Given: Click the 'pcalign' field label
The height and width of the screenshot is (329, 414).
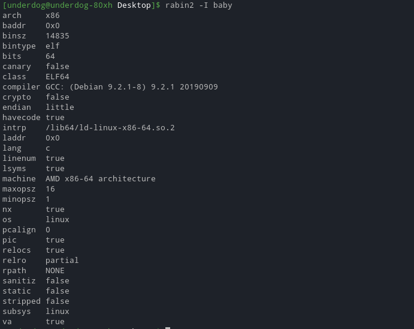Looking at the screenshot, I should [19, 230].
